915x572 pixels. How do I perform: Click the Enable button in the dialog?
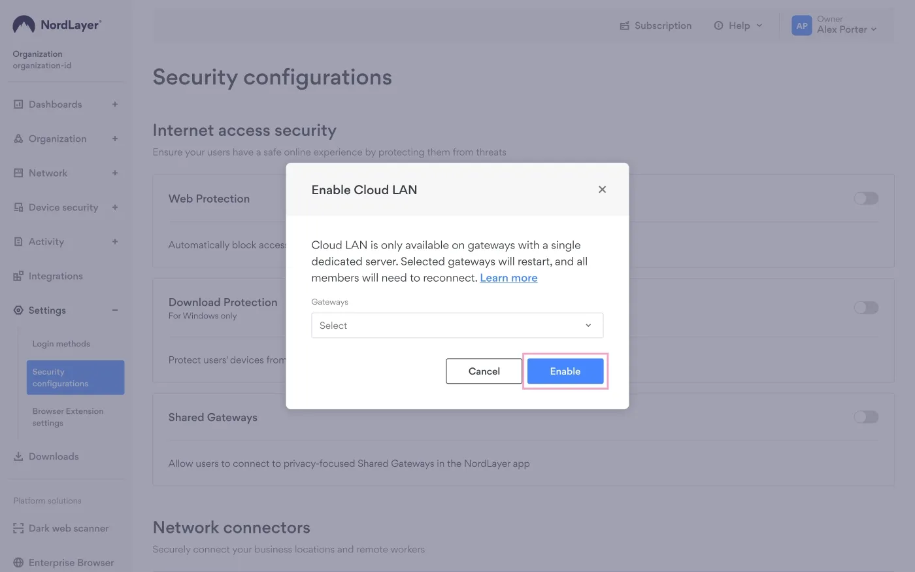pos(565,371)
